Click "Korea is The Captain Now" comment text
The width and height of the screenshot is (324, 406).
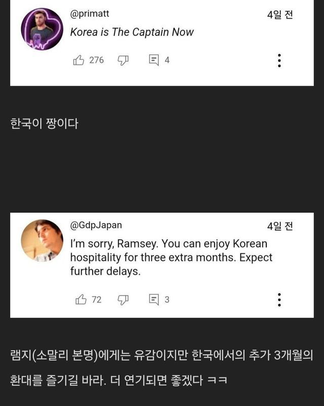[132, 32]
